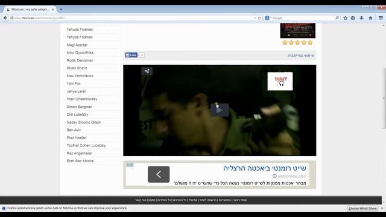The image size is (386, 217).
Task: Open the AdChoices info icon
Action: click(131, 165)
